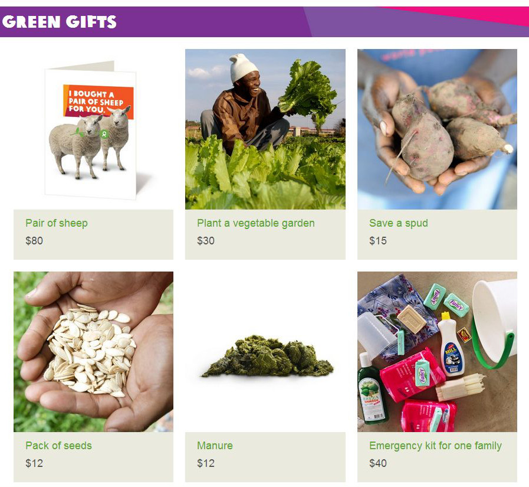Click the sweet potatoes in hands photo
529x487 pixels.
(437, 129)
